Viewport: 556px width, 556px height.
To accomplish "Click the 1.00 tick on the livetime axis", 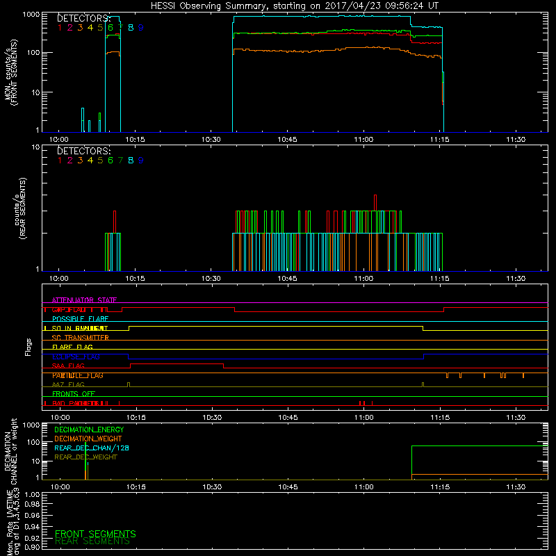I will pos(32,494).
